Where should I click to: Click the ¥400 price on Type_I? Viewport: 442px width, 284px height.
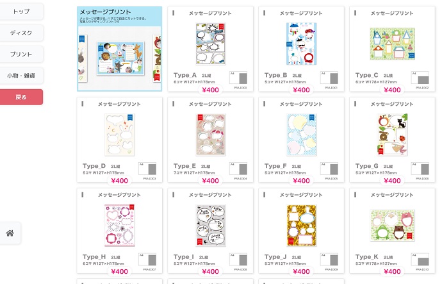211,271
